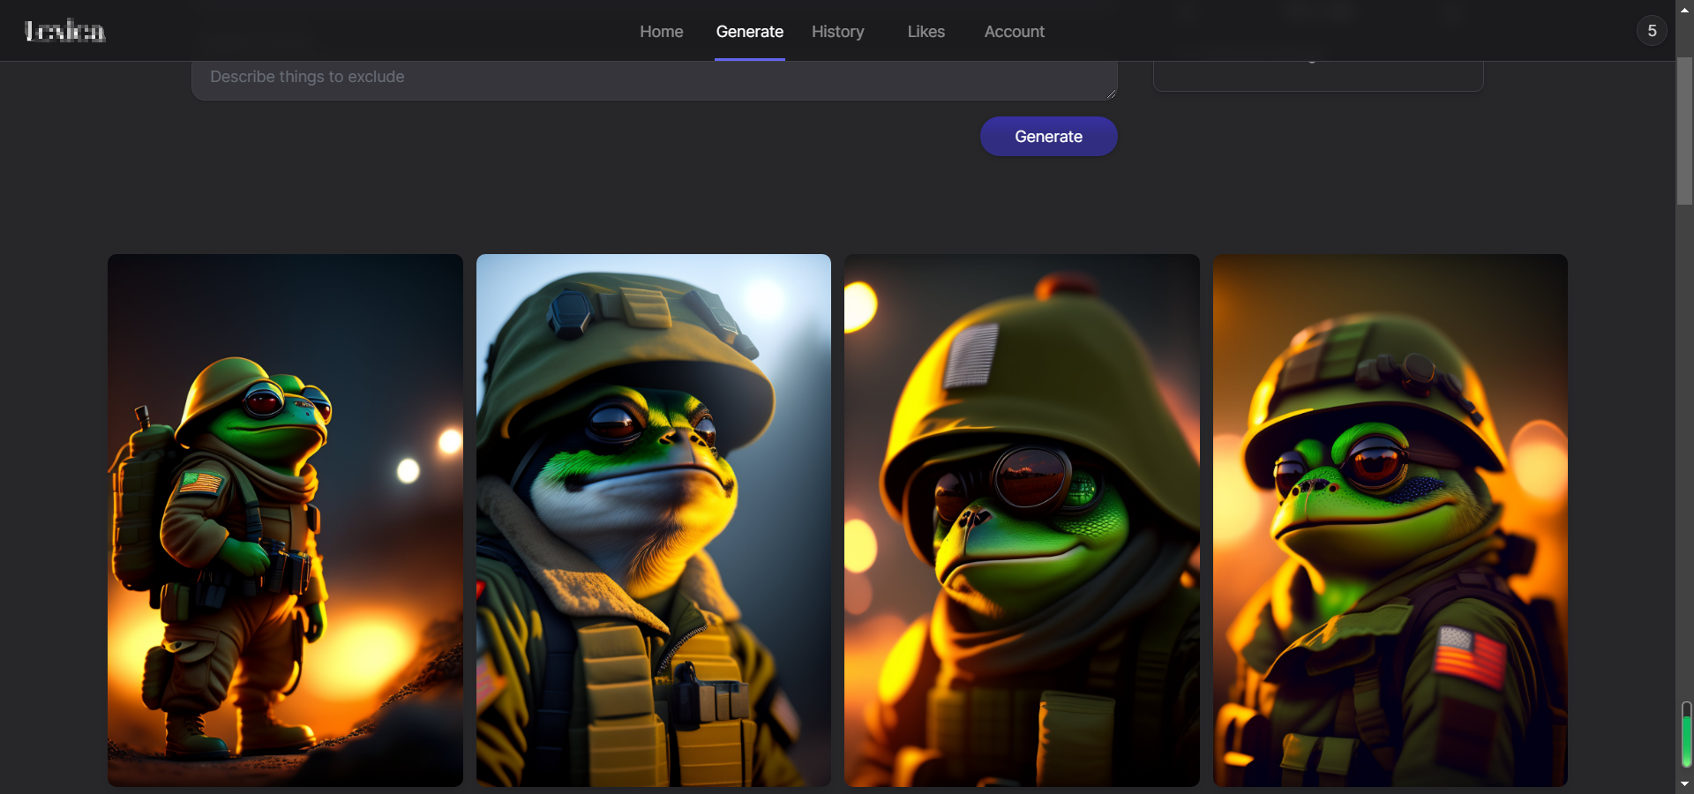View the frog image with flag shoulder patch

[x=1390, y=521]
